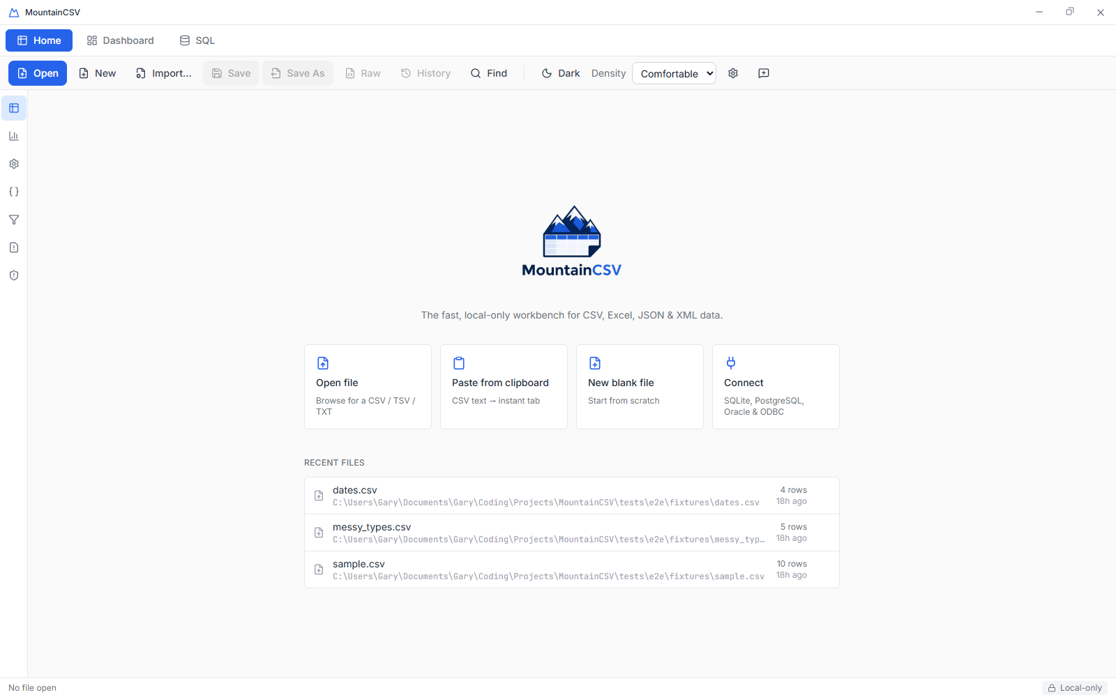Viewport: 1116px width, 697px height.
Task: Open recent file dates.csv
Action: tap(572, 496)
